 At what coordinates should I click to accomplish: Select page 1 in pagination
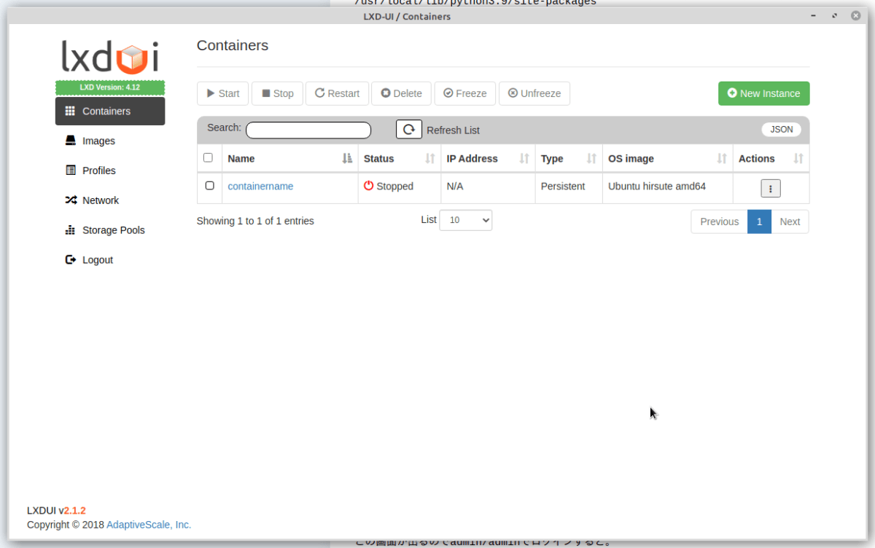click(x=759, y=222)
